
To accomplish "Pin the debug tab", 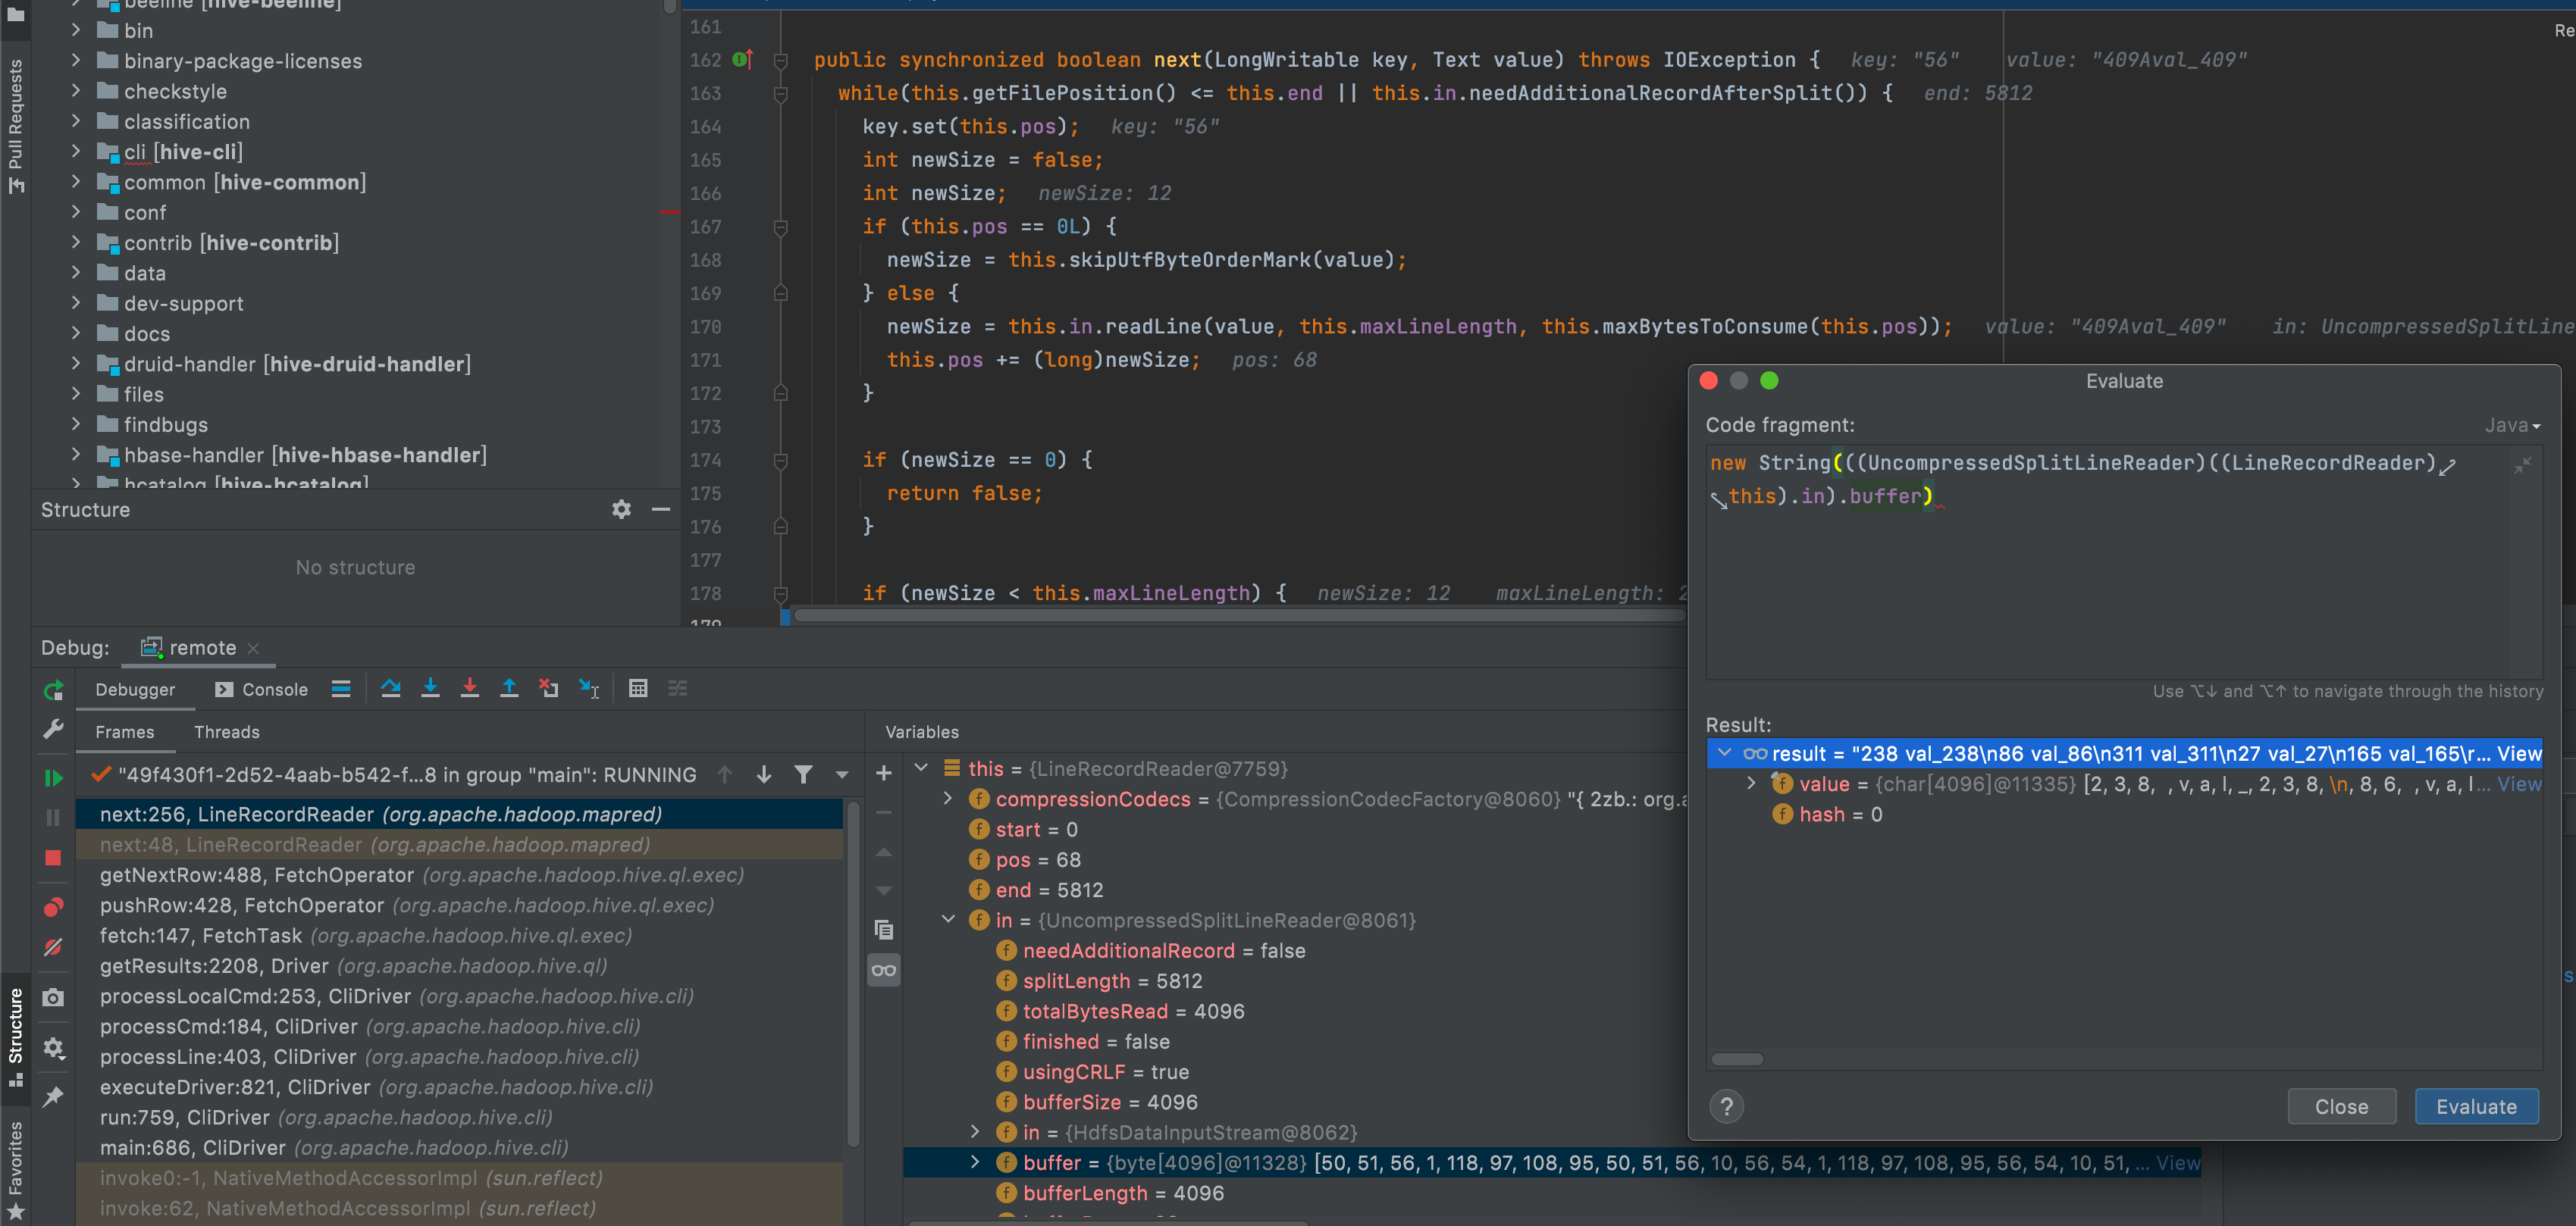I will (x=53, y=1096).
